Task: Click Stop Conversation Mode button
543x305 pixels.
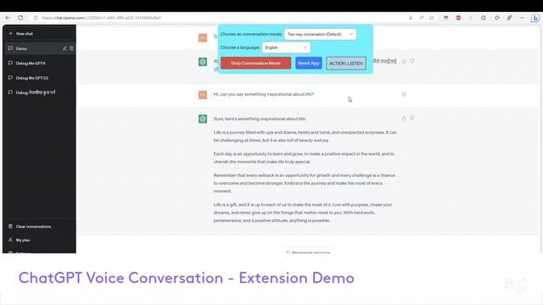Action: click(256, 64)
